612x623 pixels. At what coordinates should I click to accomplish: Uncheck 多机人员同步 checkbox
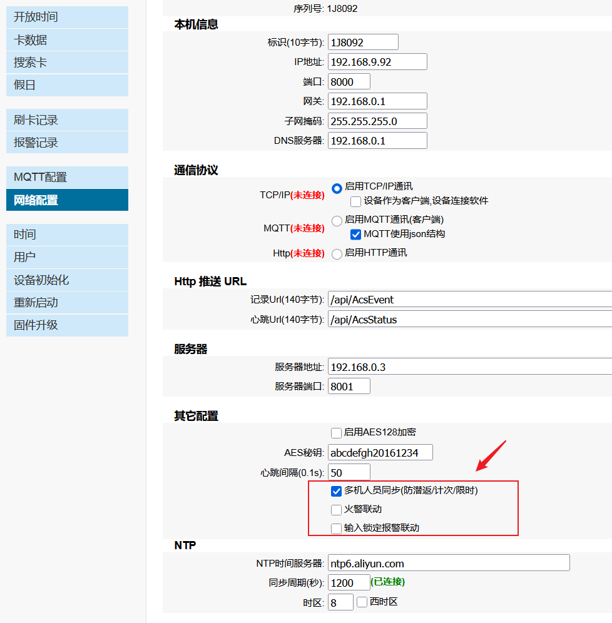[x=336, y=491]
